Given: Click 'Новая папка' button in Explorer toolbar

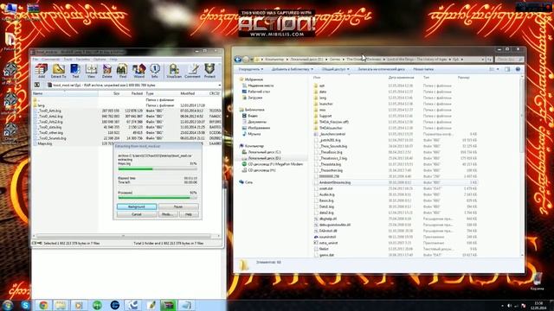Looking at the screenshot, I should (423, 69).
